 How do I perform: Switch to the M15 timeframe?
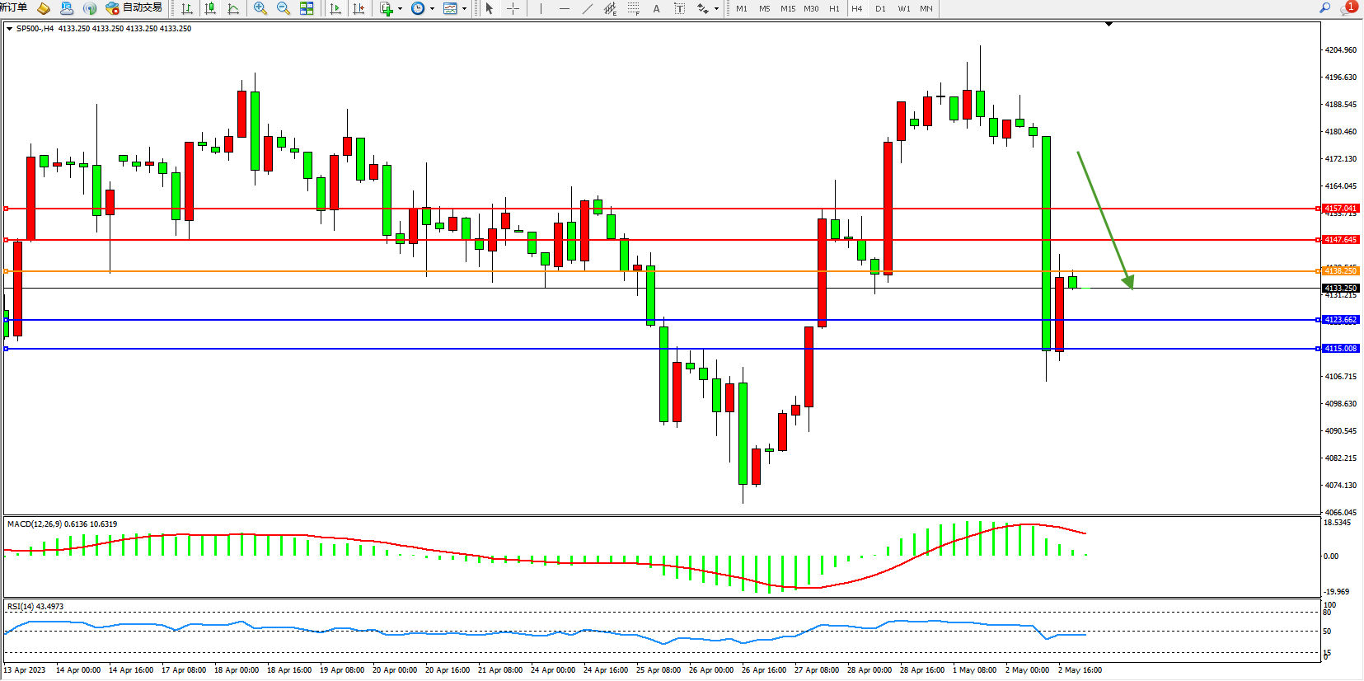(788, 8)
